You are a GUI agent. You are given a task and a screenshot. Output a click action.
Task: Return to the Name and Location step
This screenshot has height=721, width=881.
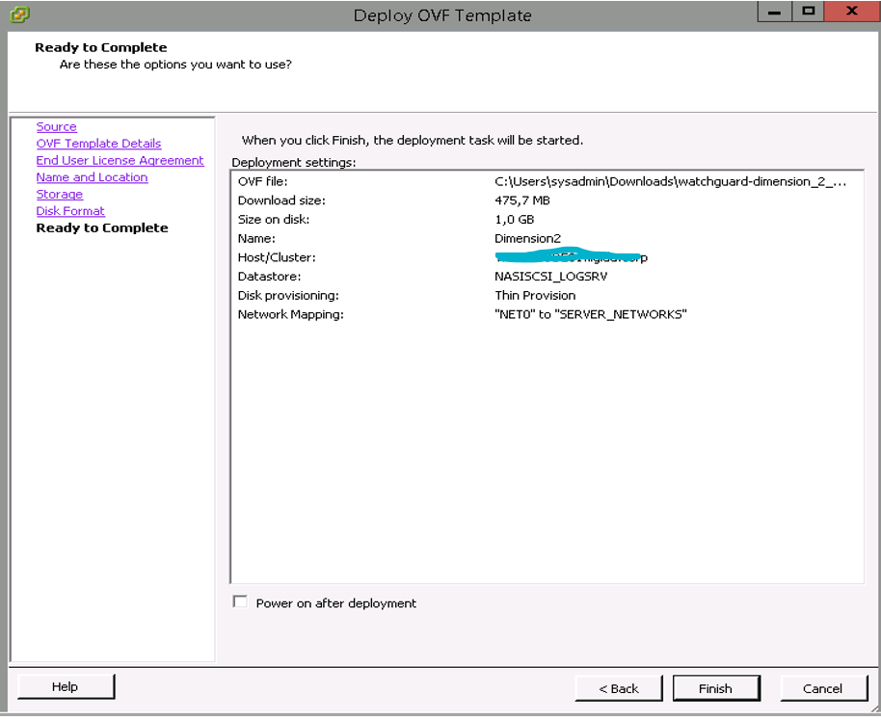point(92,177)
